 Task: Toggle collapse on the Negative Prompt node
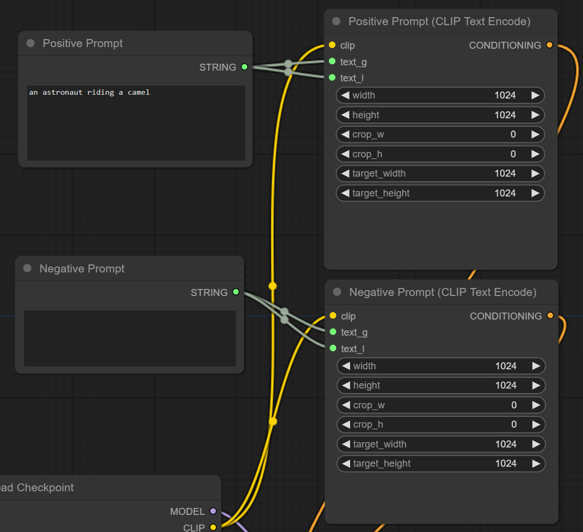tap(26, 269)
